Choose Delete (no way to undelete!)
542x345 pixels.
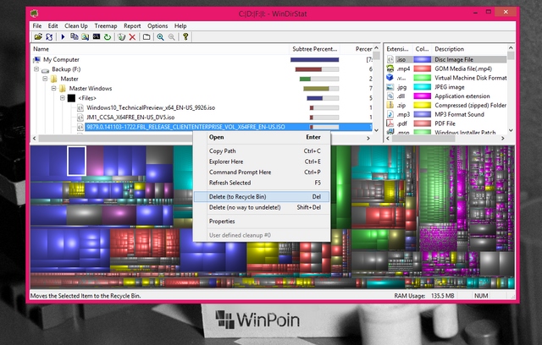262,207
